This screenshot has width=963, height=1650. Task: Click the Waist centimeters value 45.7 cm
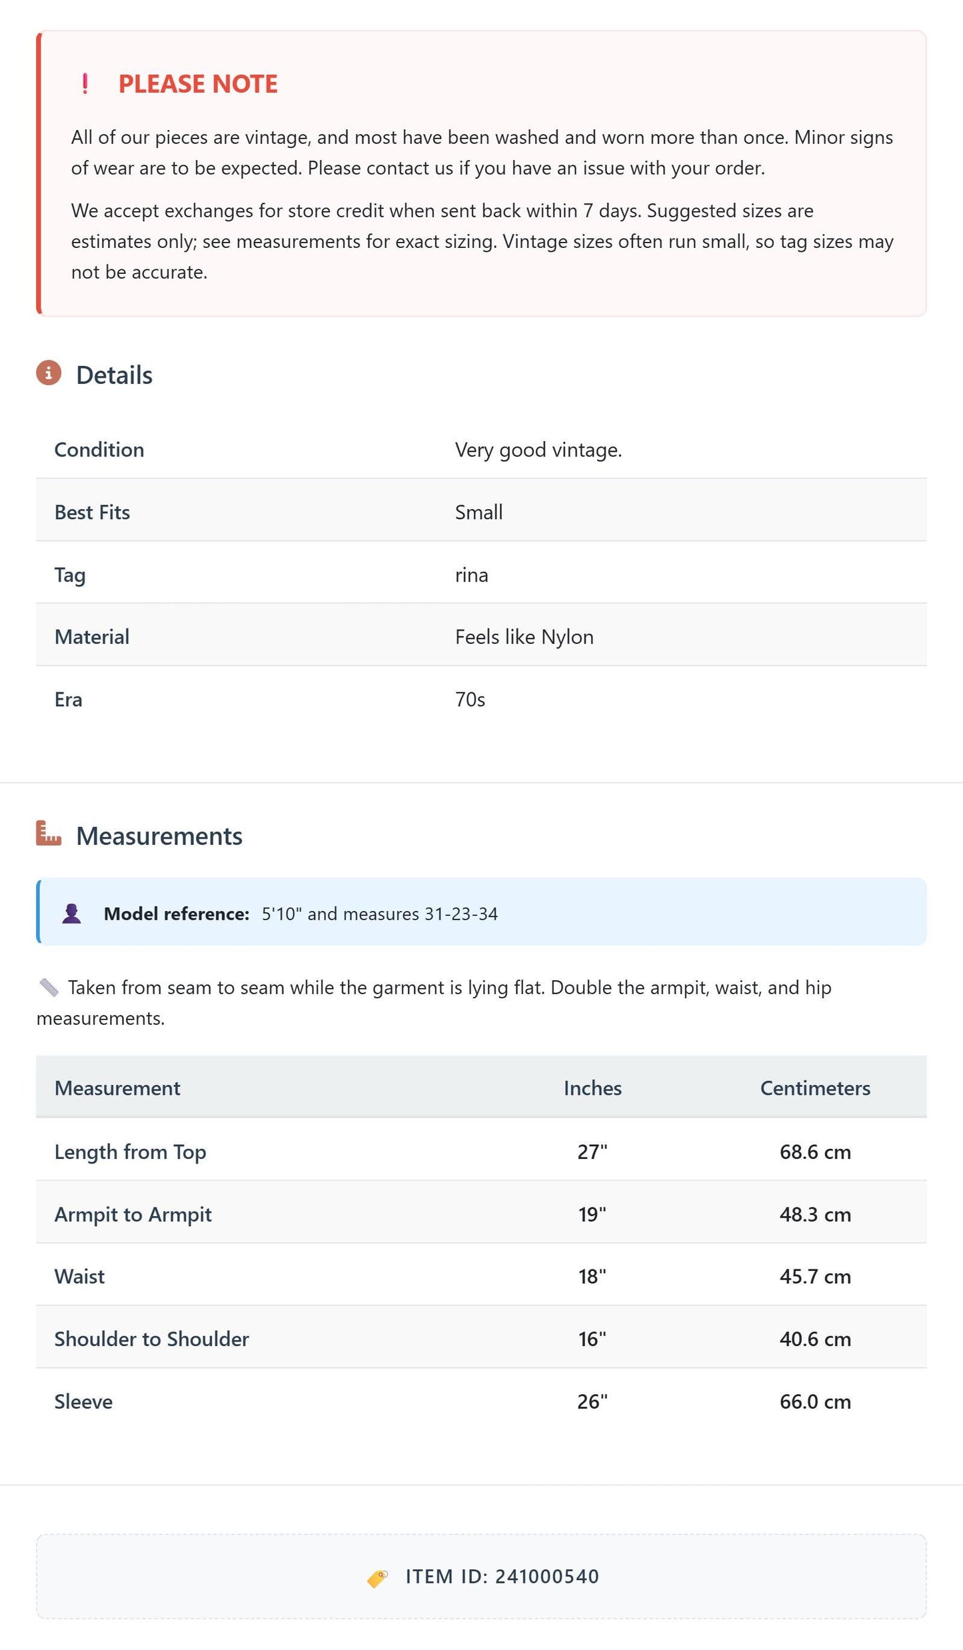815,1277
